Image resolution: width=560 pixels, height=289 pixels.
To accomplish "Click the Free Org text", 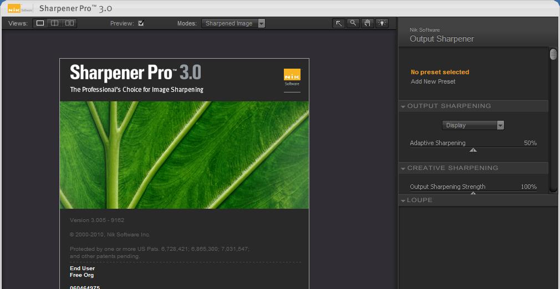I will pos(82,275).
